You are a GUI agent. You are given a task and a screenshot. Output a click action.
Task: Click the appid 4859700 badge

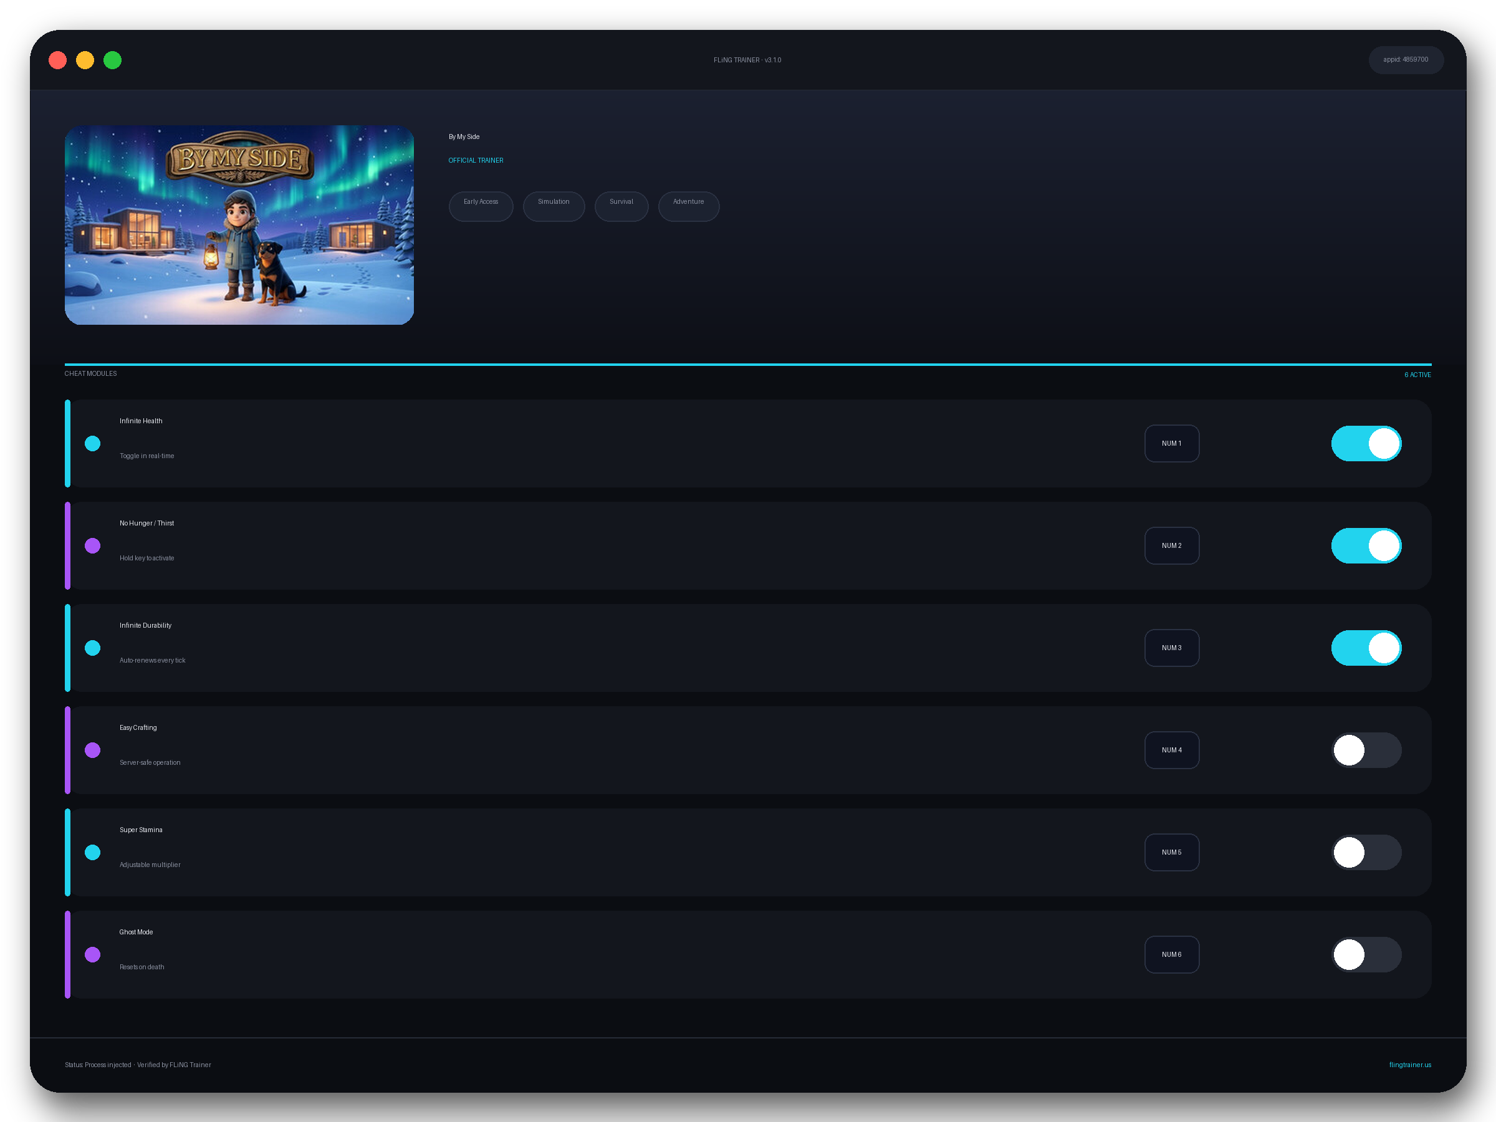pos(1406,59)
